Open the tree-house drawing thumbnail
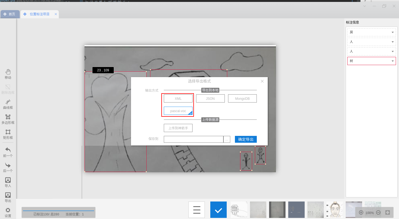 point(239,210)
